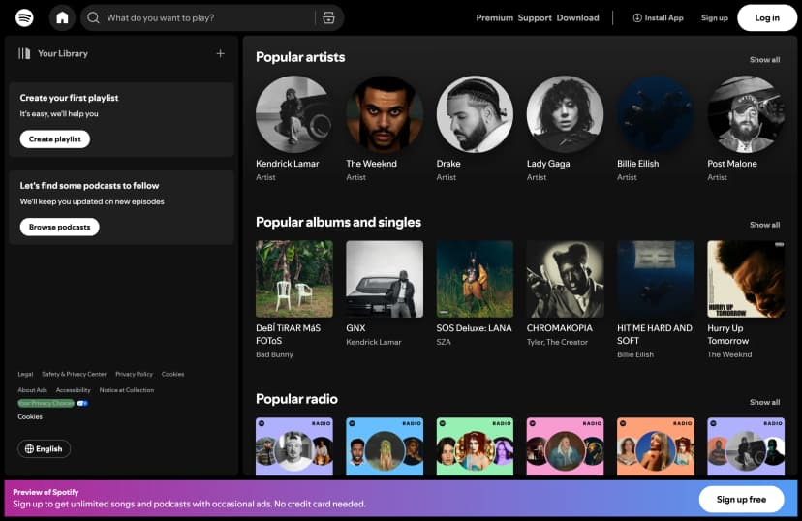This screenshot has width=802, height=521.
Task: Click The Weeknd under Hurry Up Tomorrow
Action: click(x=729, y=354)
